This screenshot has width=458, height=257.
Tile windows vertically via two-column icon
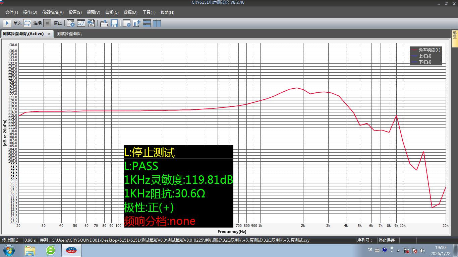157,23
